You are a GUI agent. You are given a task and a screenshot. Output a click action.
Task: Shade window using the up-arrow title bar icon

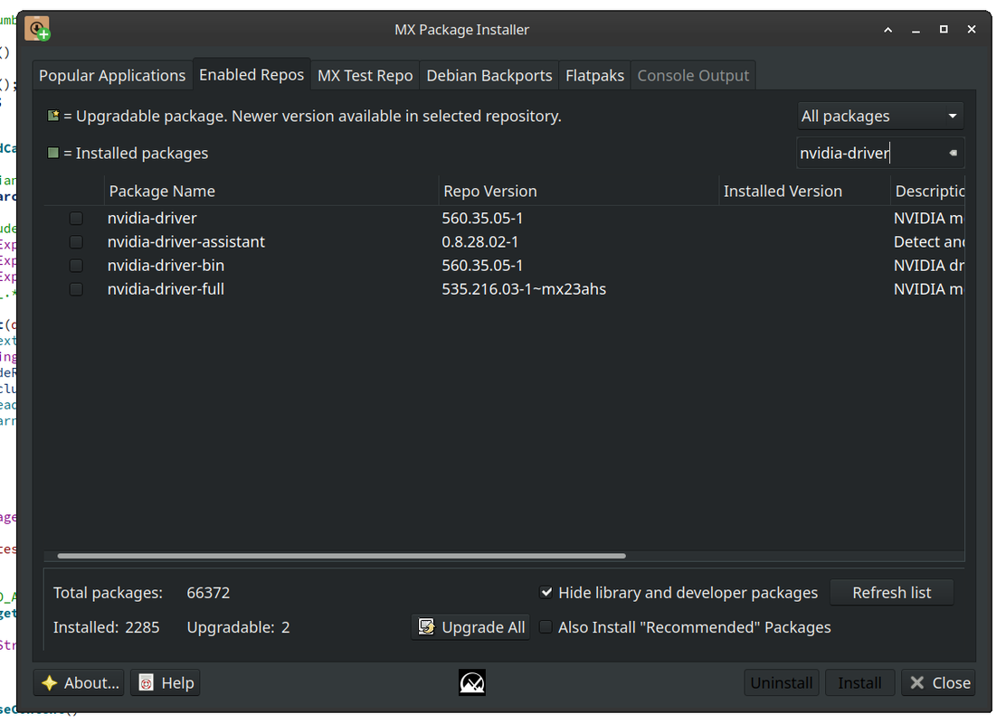point(888,30)
